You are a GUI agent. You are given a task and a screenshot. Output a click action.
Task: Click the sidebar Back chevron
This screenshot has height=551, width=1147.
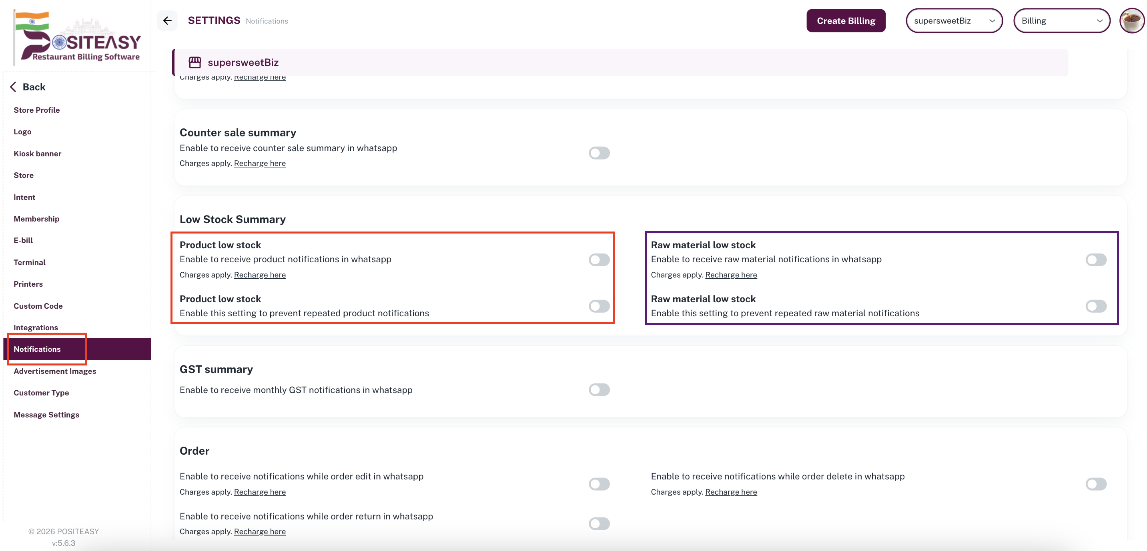tap(13, 87)
